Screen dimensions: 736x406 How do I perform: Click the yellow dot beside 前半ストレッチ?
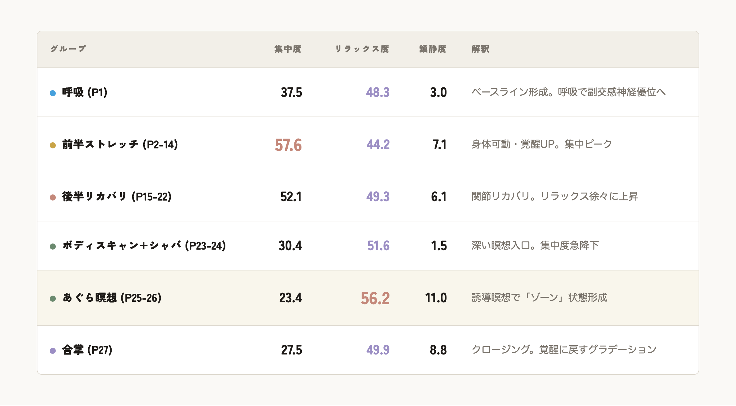point(53,145)
